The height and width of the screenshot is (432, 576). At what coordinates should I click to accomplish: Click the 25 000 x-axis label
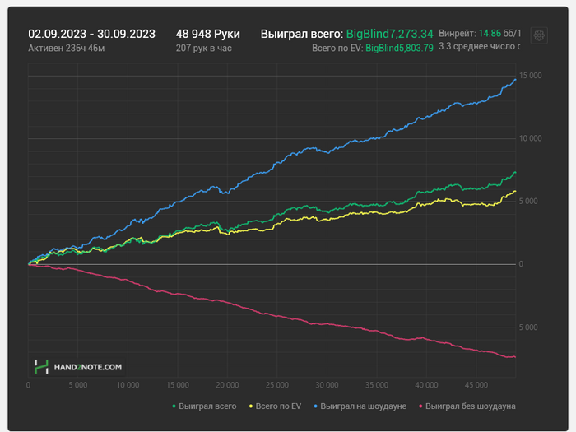point(277,385)
